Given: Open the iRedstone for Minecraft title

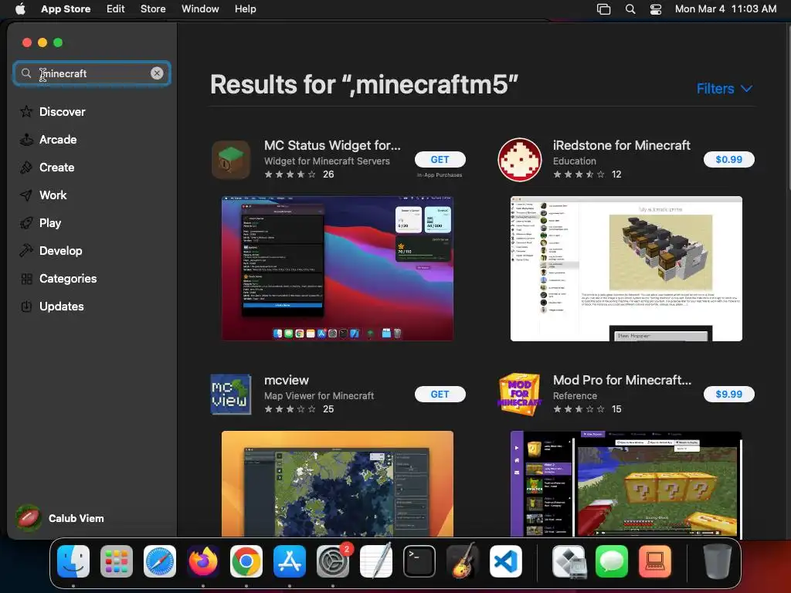Looking at the screenshot, I should coord(622,145).
